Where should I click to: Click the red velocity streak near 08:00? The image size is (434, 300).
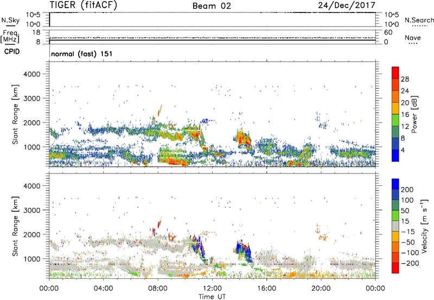point(159,223)
